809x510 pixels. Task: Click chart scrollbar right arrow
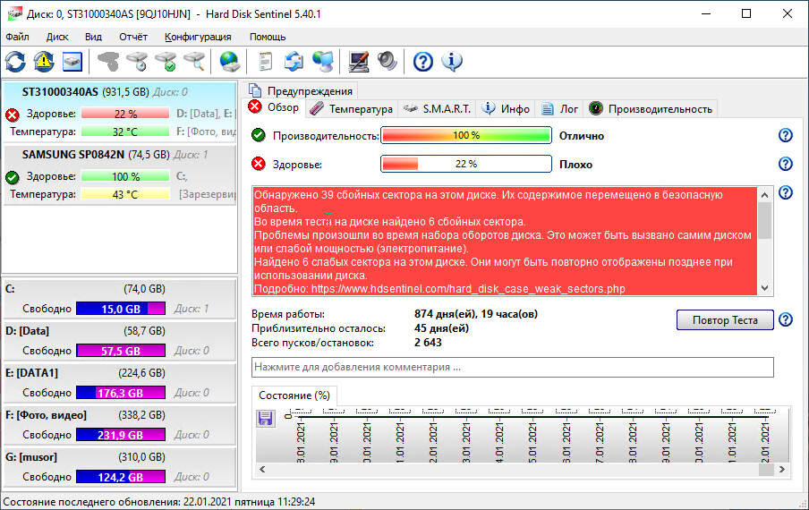(x=781, y=469)
